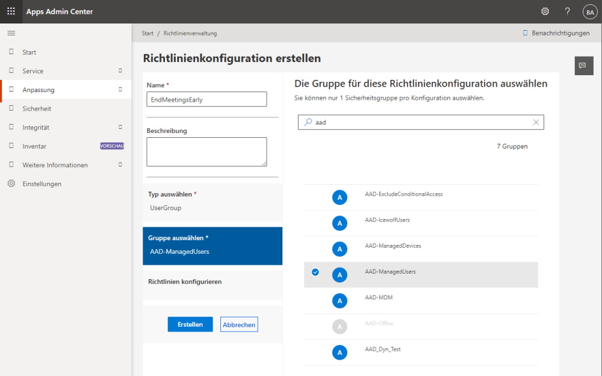Open Einstellungen in the sidebar
The image size is (602, 376).
42,183
